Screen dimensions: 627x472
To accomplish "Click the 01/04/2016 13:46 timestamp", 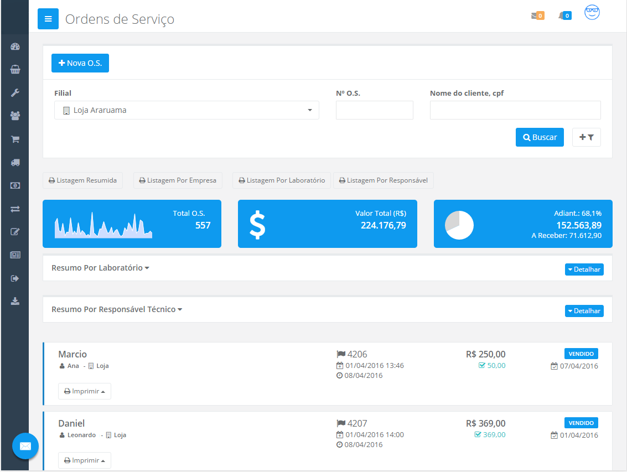I will [x=375, y=366].
